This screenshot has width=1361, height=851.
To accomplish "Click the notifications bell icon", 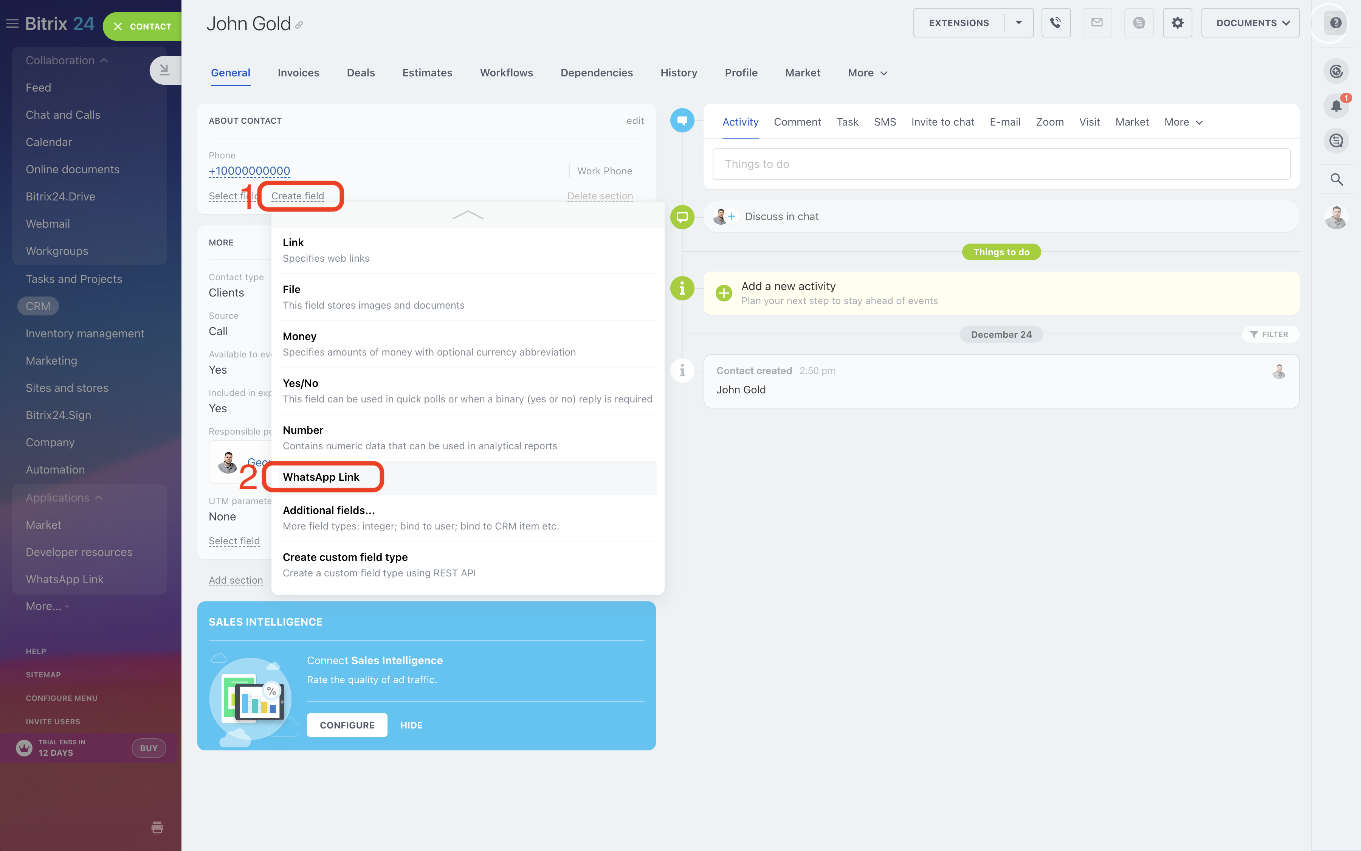I will 1336,106.
